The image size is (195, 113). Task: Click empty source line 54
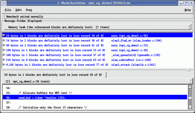point(95,88)
